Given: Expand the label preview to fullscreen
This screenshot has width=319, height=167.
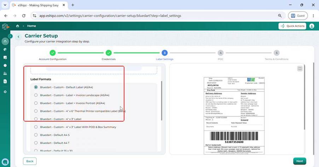Looking at the screenshot, I should [300, 68].
